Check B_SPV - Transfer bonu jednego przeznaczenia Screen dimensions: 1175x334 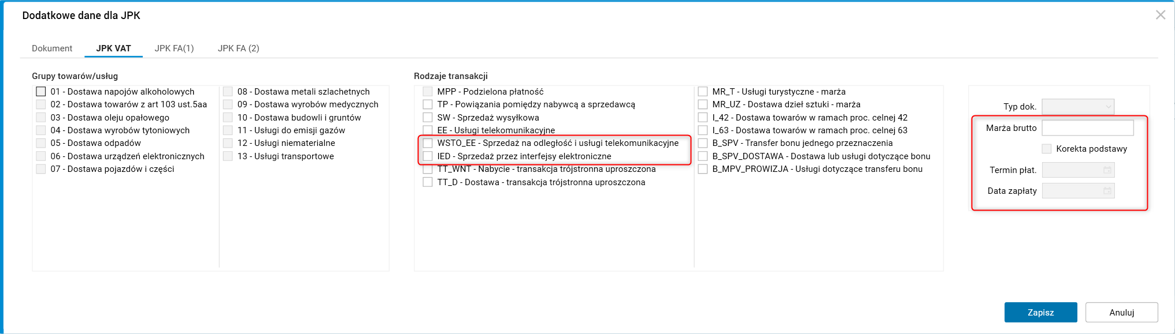pyautogui.click(x=703, y=143)
